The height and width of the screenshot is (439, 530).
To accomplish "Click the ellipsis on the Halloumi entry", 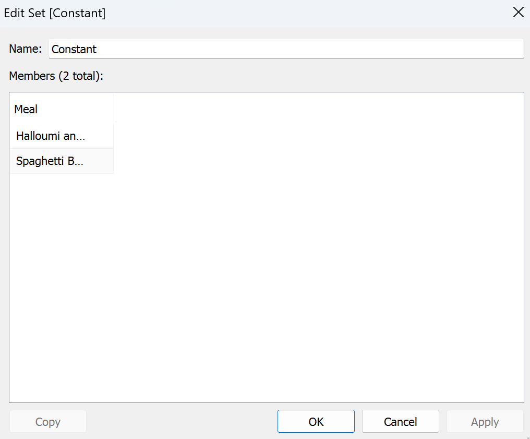I will coord(80,137).
